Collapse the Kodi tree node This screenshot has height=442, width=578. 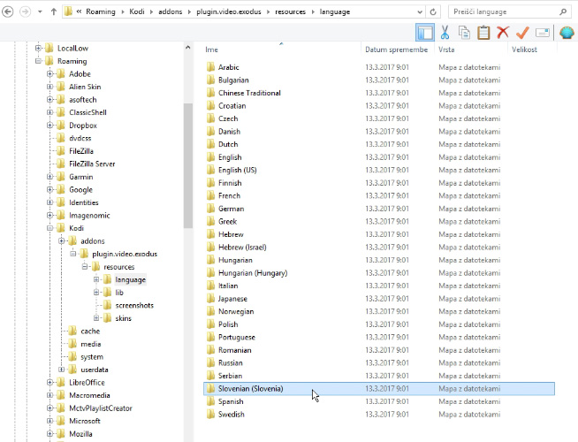(50, 228)
